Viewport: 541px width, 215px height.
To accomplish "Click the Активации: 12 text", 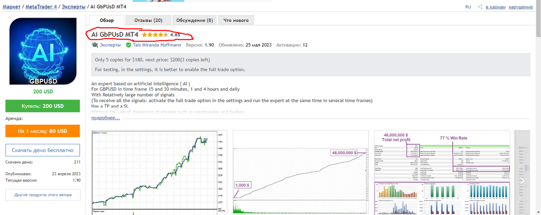I will coord(292,45).
